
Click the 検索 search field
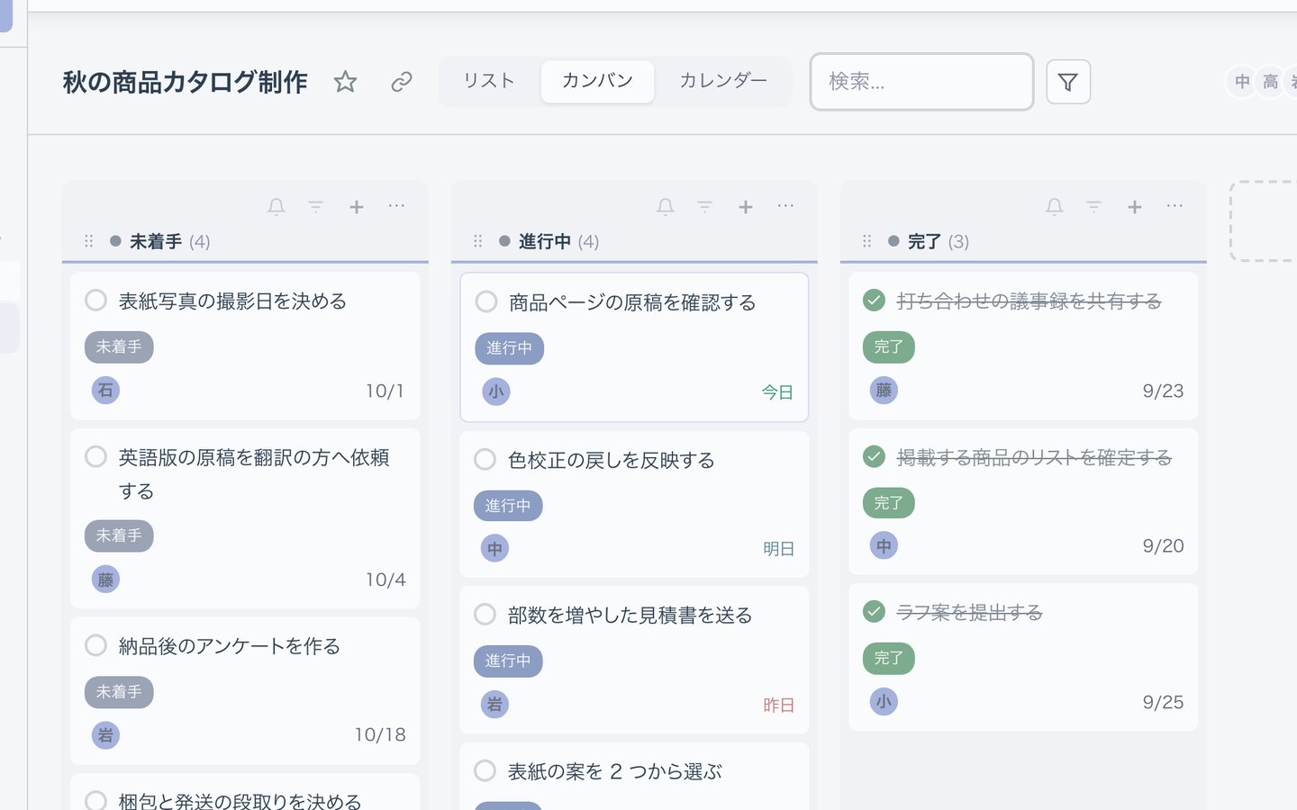click(921, 82)
